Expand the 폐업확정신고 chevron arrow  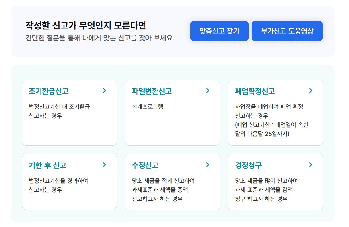point(310,91)
